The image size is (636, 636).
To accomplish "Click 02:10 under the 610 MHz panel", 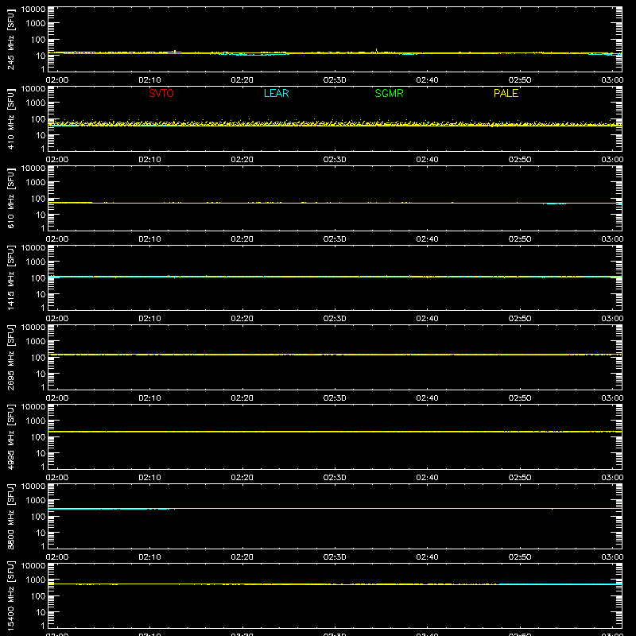I will [x=149, y=239].
